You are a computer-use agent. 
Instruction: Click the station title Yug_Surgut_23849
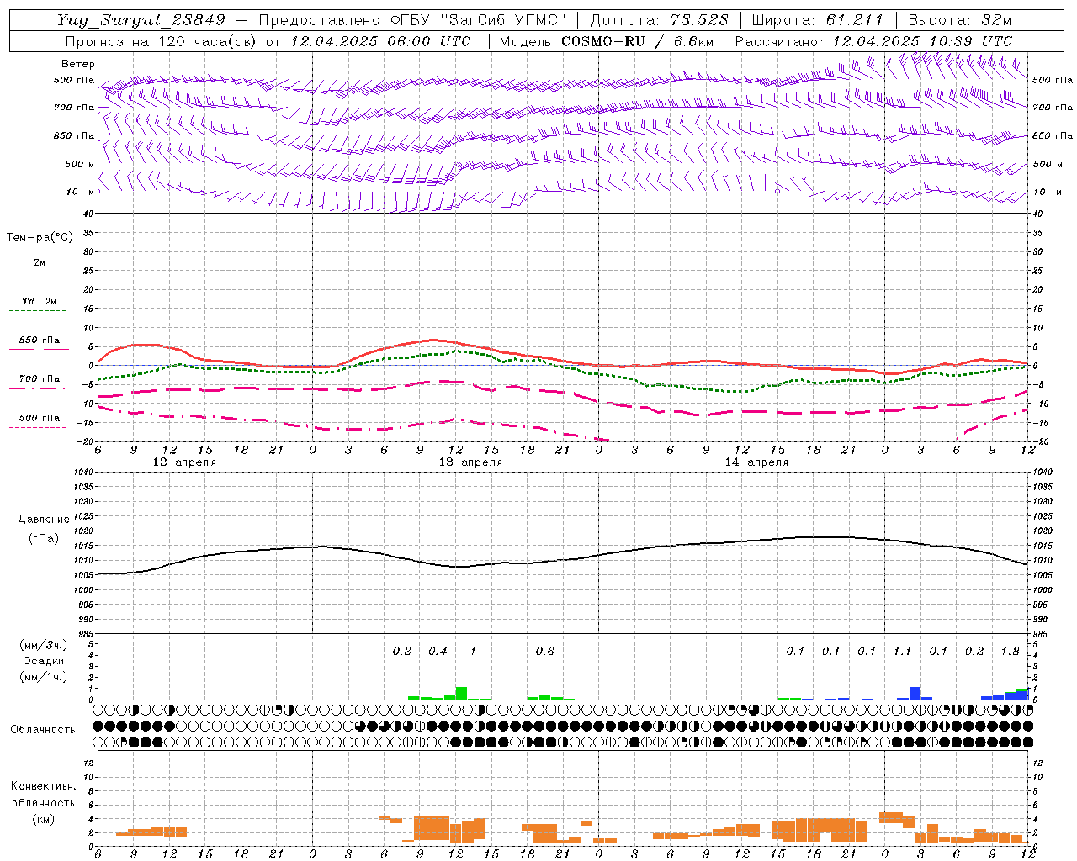[141, 20]
